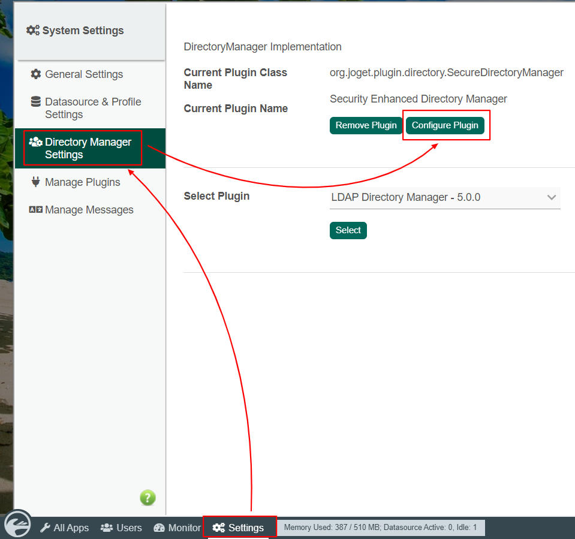Open Users from bottom bar
Viewport: 575px width, 539px height.
121,528
